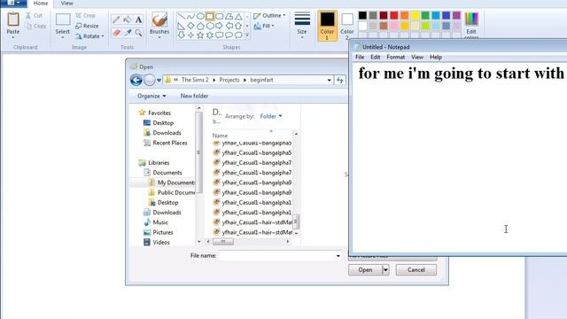
Task: Open the arrow next to Open button
Action: [385, 270]
